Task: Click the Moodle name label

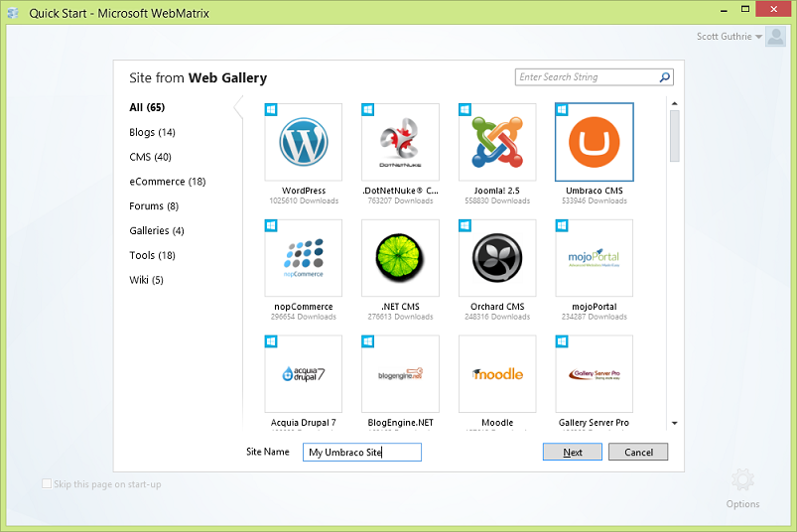Action: click(497, 422)
